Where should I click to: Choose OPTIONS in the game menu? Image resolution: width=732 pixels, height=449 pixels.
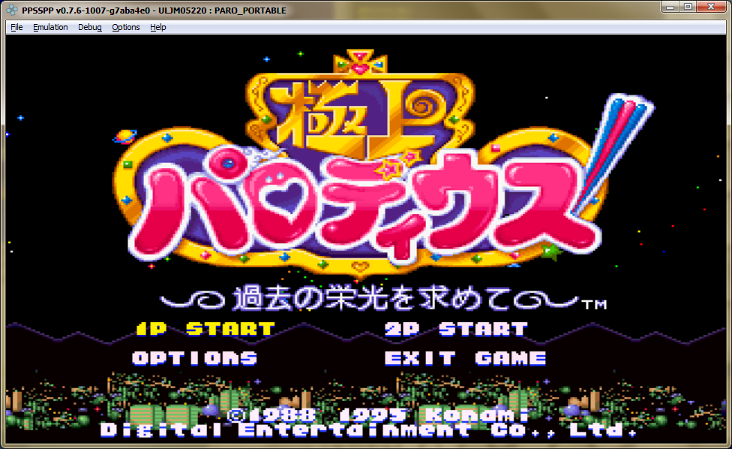tap(195, 358)
